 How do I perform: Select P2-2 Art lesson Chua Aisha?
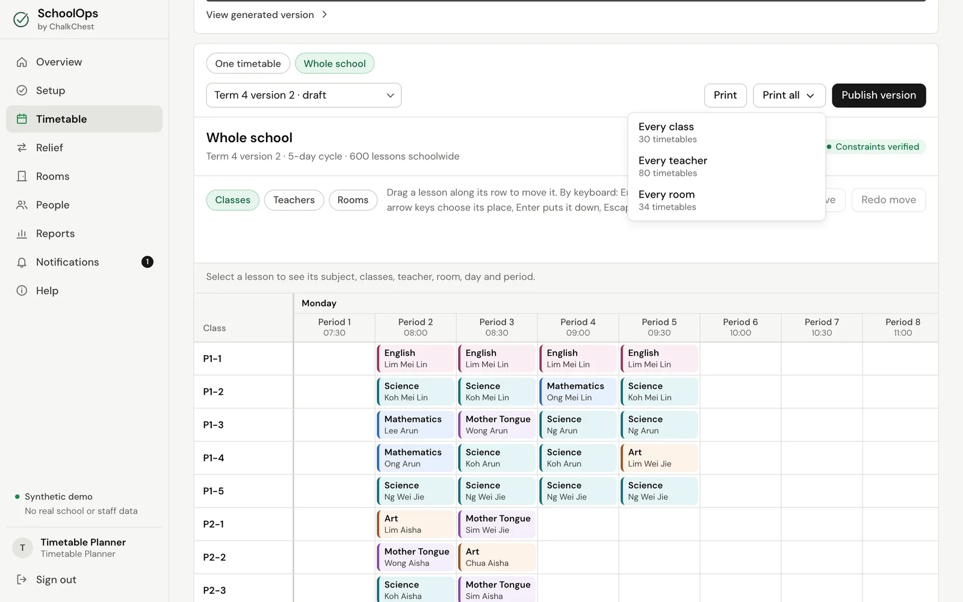pos(497,557)
